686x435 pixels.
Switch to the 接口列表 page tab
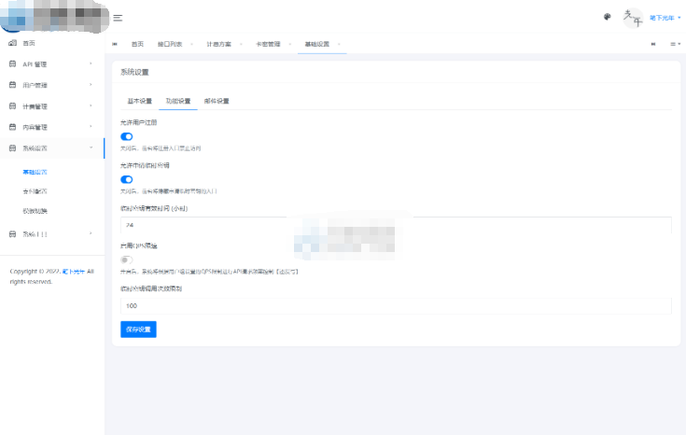[170, 44]
